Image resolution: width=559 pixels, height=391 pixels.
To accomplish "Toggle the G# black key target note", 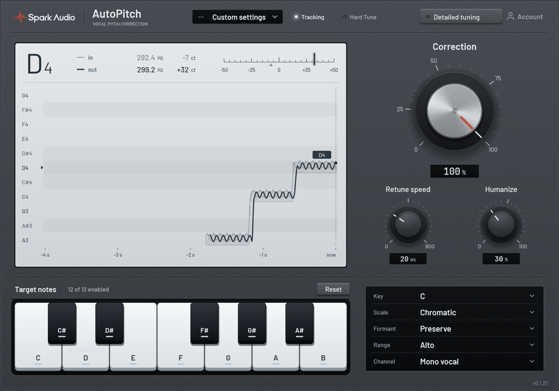I will tap(252, 323).
